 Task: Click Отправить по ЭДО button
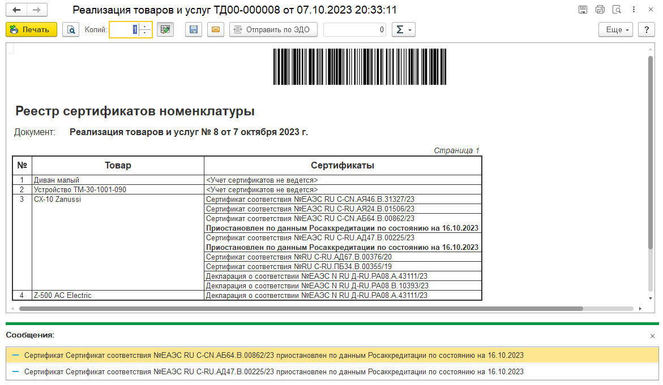pos(273,30)
